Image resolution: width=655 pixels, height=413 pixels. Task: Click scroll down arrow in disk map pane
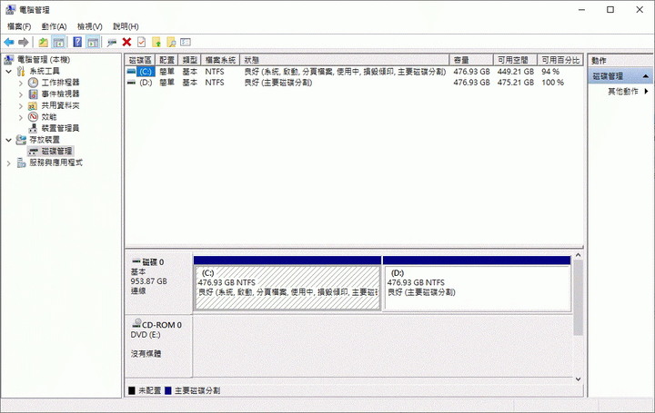click(579, 379)
